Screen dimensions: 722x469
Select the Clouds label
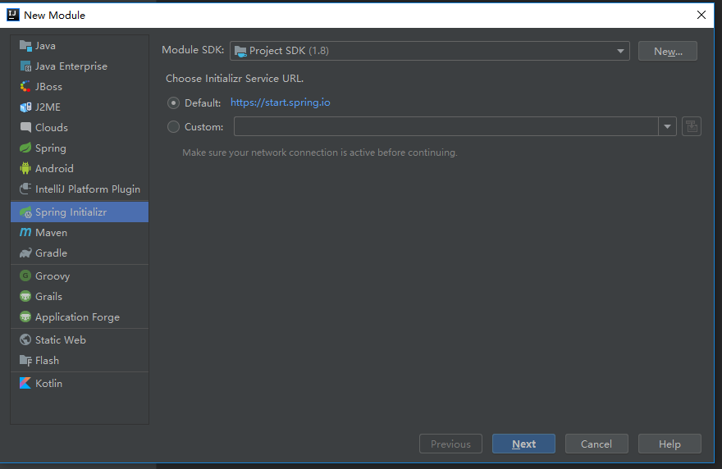click(x=52, y=127)
